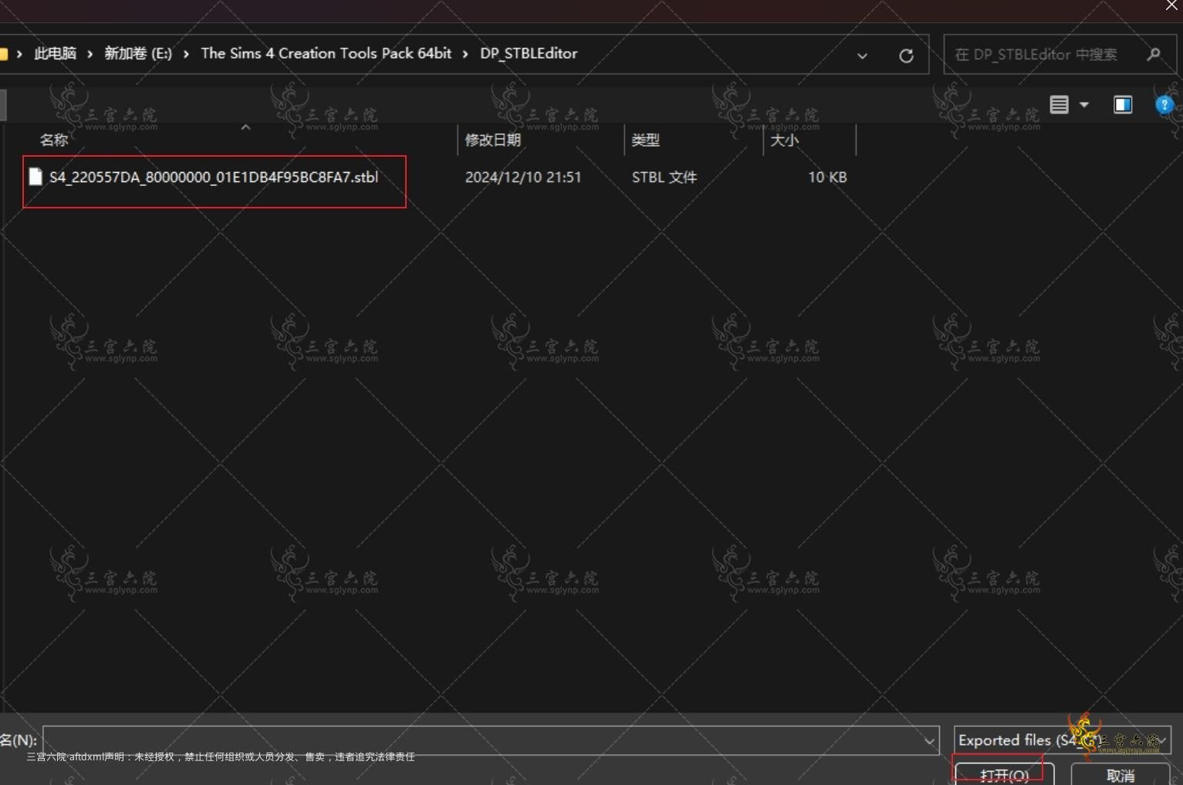This screenshot has height=785, width=1183.
Task: Change the view layout icon
Action: tap(1060, 105)
